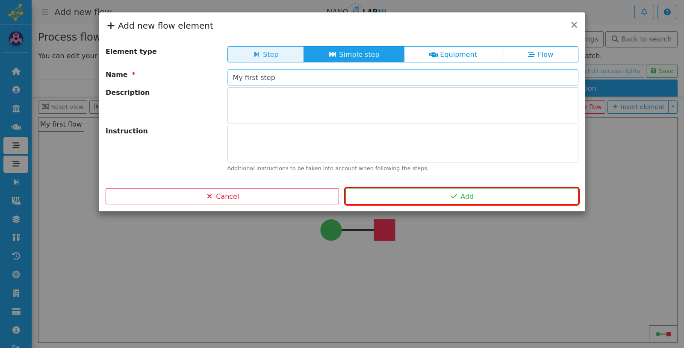The height and width of the screenshot is (348, 684).
Task: Click the Instruction text area
Action: [403, 144]
